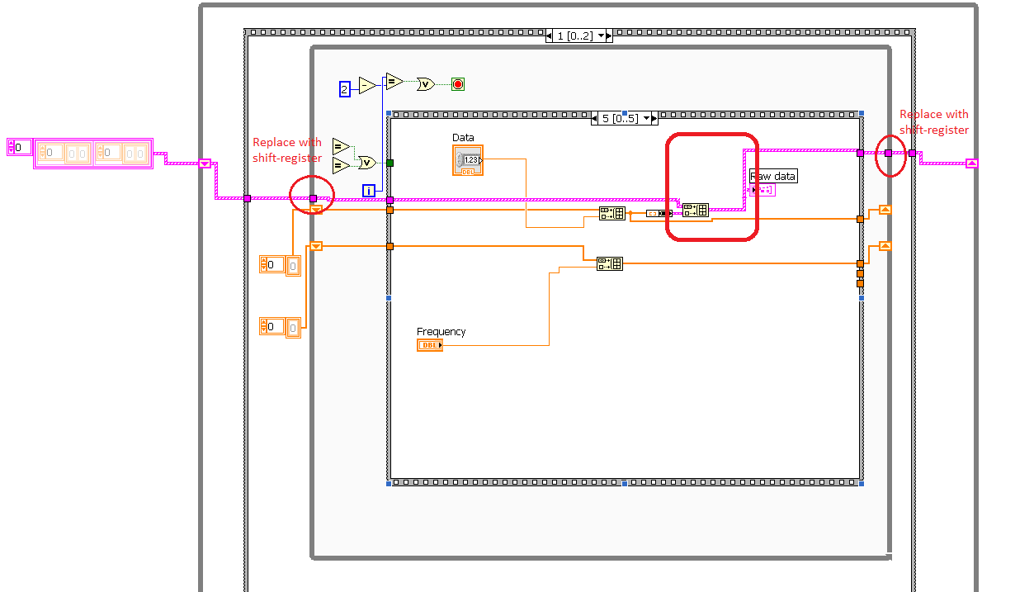
Task: Click the red loop stop condition terminal
Action: pyautogui.click(x=458, y=83)
